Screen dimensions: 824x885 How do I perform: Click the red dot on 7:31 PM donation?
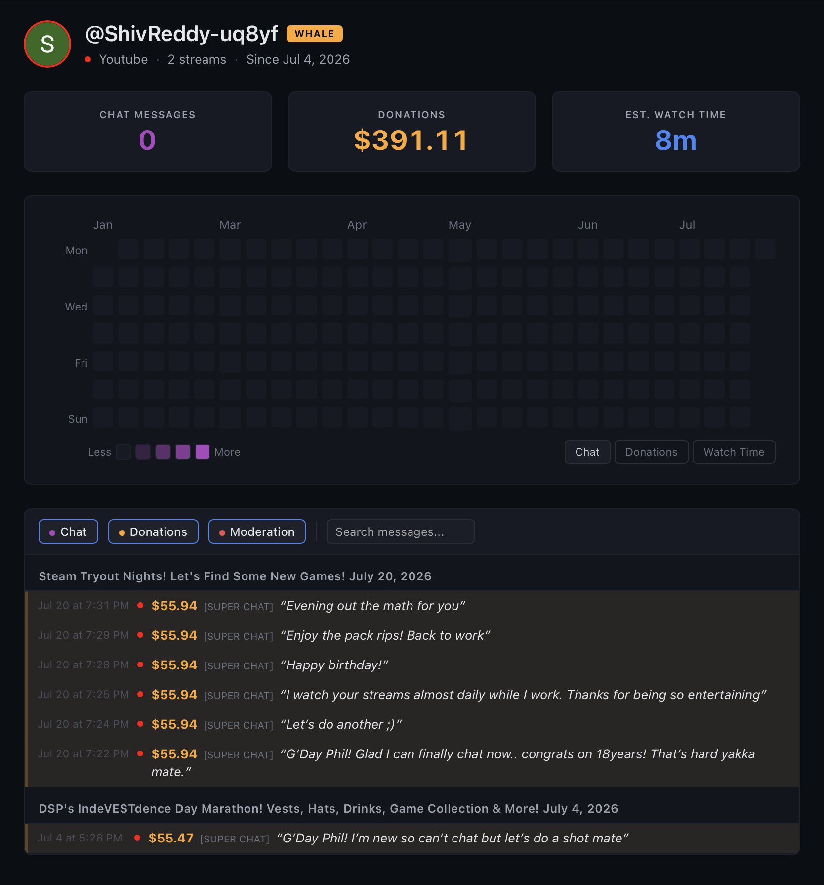[140, 605]
